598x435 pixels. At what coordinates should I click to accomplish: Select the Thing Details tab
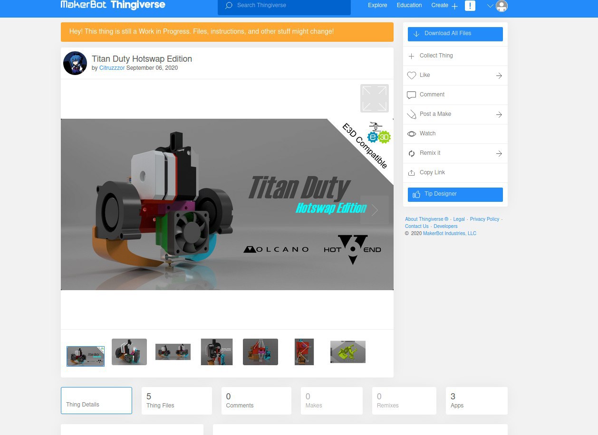pyautogui.click(x=96, y=401)
